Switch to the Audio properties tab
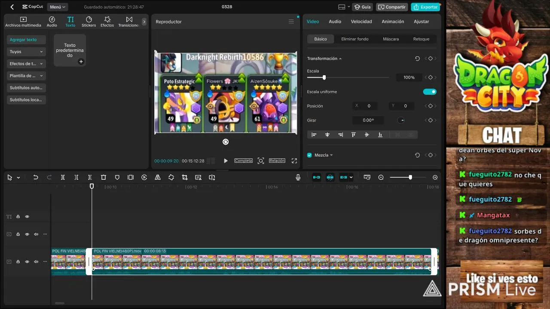 [335, 21]
